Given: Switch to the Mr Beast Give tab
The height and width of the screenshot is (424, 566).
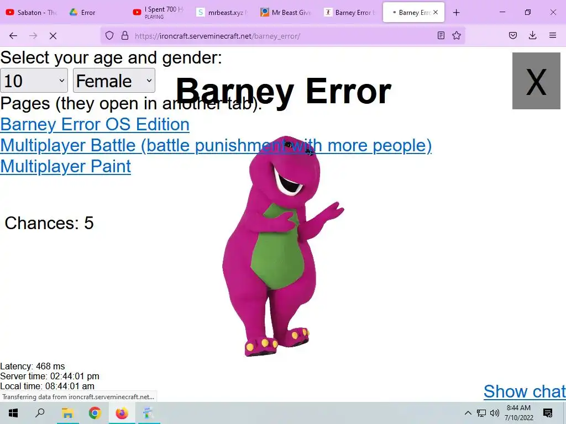Looking at the screenshot, I should 286,13.
